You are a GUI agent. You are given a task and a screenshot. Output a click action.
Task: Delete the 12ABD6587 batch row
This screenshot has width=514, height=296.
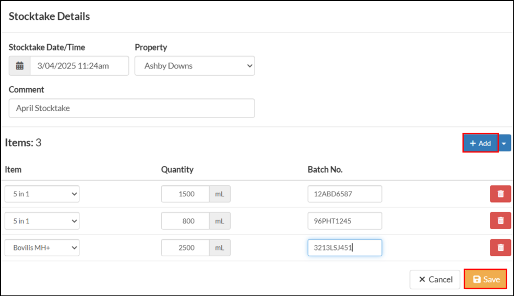[x=500, y=194]
